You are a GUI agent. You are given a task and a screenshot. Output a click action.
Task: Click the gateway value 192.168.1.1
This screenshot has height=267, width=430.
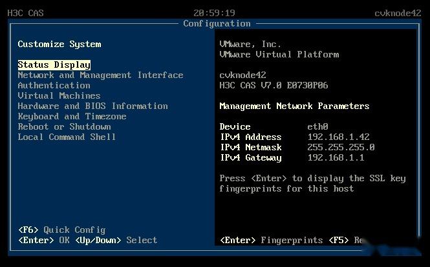coord(336,157)
